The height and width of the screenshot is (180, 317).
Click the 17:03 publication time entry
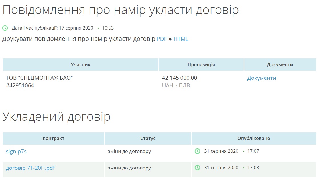(253, 168)
